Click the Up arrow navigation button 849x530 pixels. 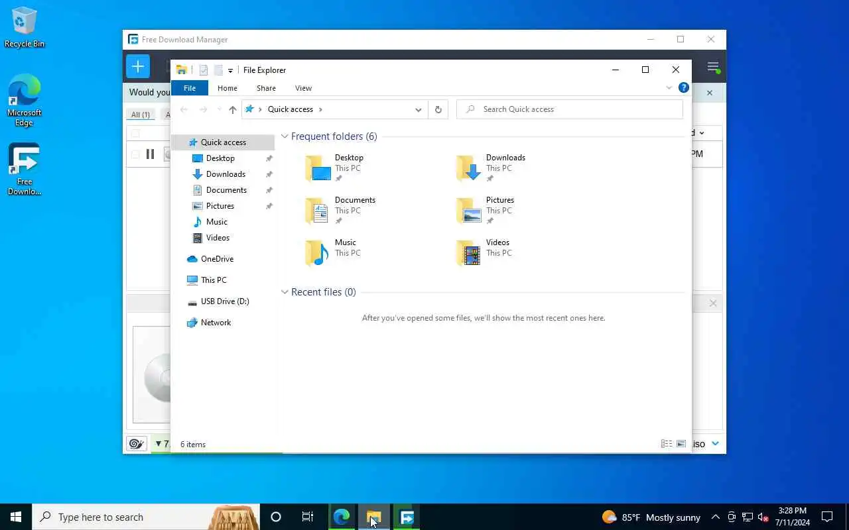click(x=232, y=110)
